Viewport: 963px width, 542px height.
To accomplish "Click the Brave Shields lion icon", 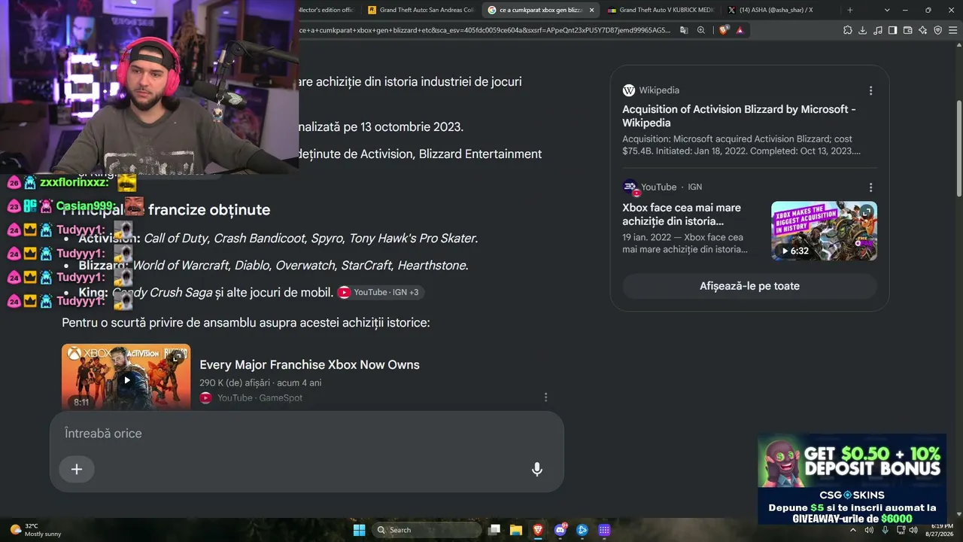I will click(724, 30).
